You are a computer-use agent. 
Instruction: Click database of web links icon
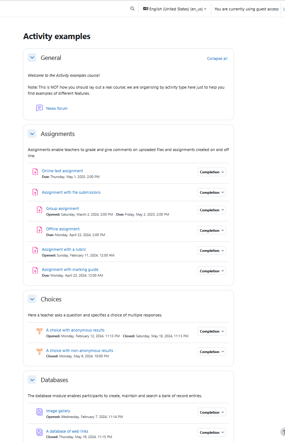click(39, 432)
